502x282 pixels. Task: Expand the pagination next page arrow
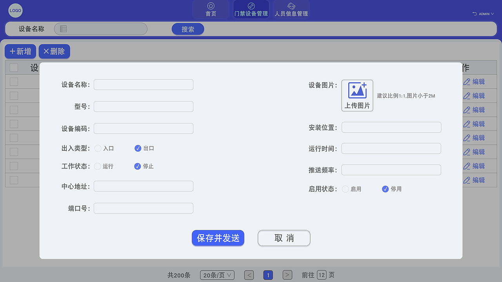[287, 275]
